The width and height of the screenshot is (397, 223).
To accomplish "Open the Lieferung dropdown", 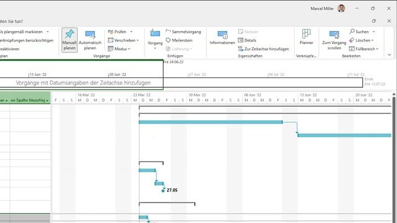I will (x=179, y=49).
